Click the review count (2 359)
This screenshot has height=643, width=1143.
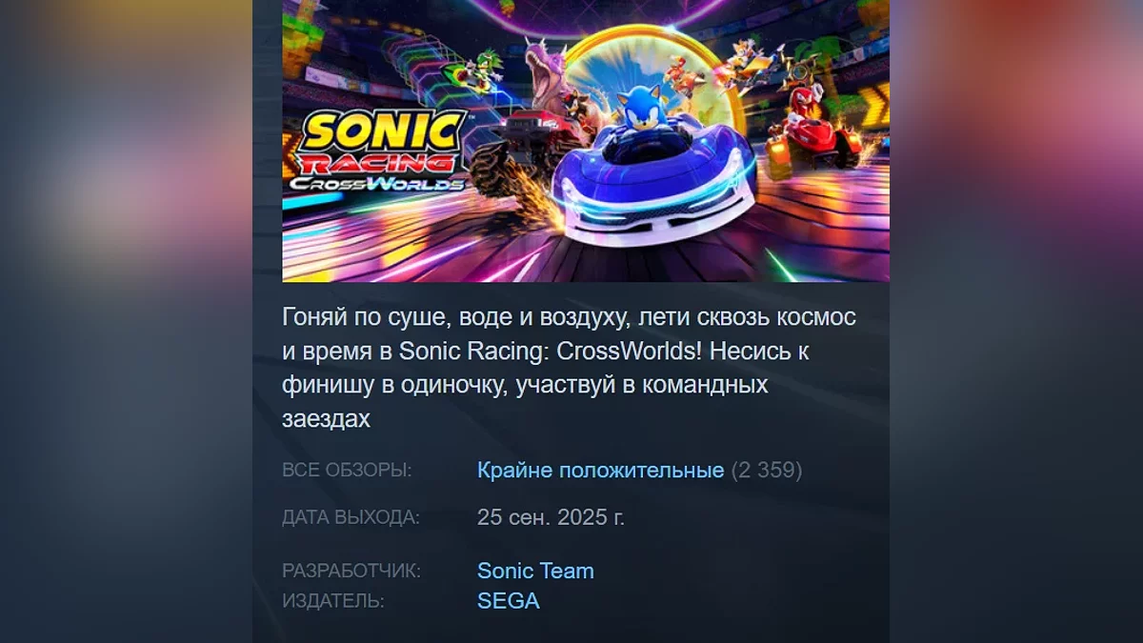click(767, 471)
